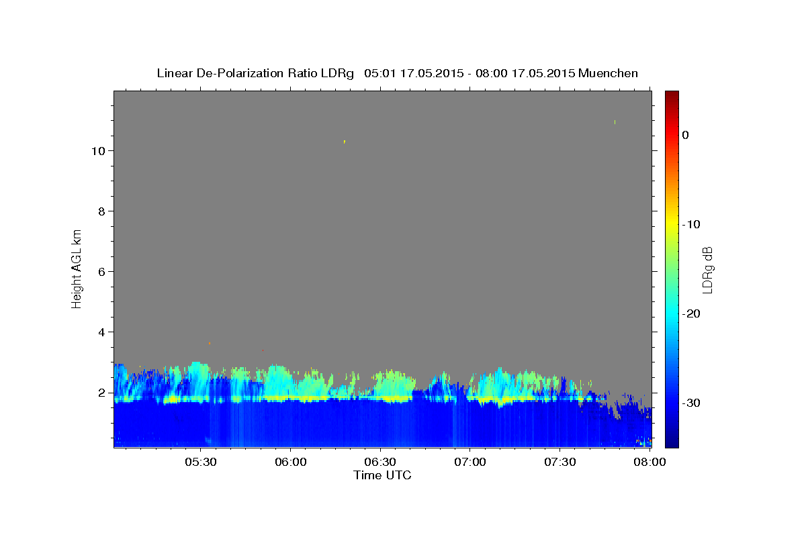Click the '07:30' time tick label

(x=559, y=462)
